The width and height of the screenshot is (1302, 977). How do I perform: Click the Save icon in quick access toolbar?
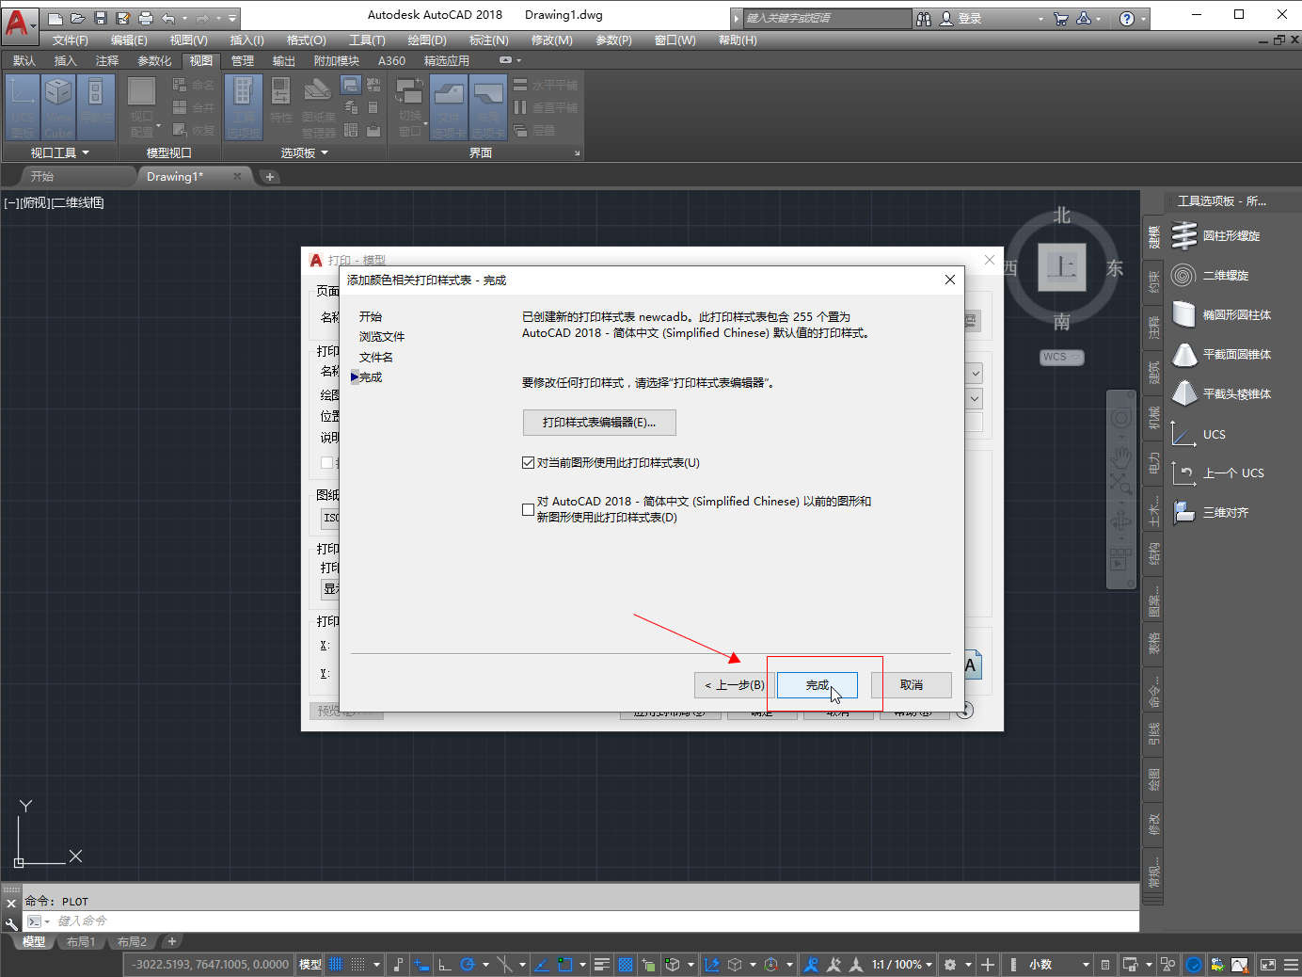101,18
